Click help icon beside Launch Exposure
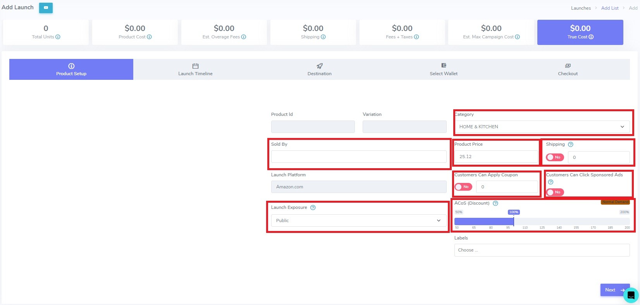Image resolution: width=640 pixels, height=305 pixels. point(313,207)
